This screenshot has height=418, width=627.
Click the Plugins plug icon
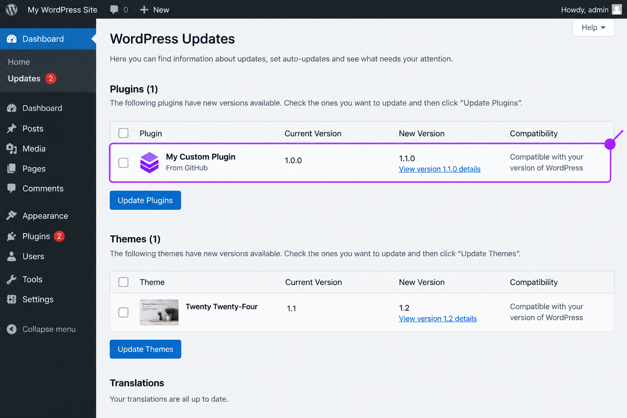(12, 236)
